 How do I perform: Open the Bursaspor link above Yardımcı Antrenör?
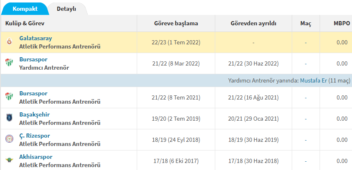click(x=33, y=60)
